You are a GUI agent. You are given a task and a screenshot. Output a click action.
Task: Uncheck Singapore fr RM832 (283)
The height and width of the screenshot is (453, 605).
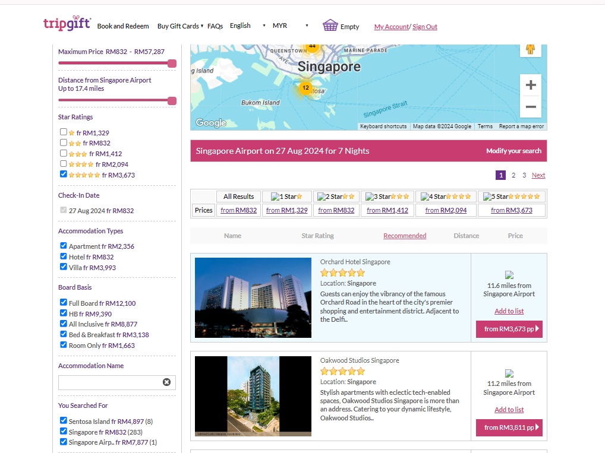64,431
